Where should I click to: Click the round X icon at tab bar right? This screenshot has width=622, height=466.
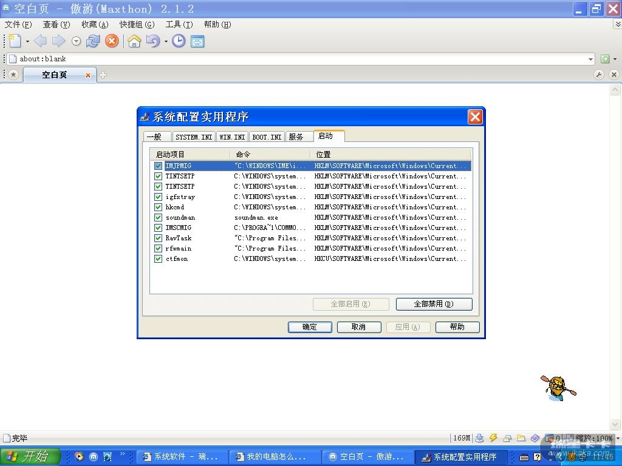coord(613,75)
